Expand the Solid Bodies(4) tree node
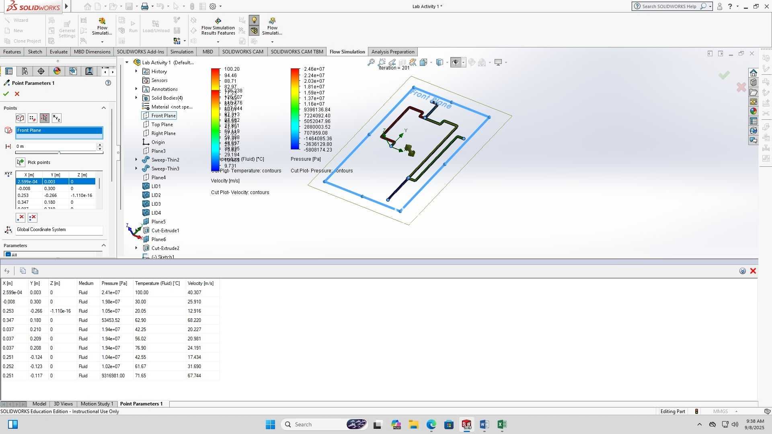This screenshot has height=434, width=772. point(136,98)
